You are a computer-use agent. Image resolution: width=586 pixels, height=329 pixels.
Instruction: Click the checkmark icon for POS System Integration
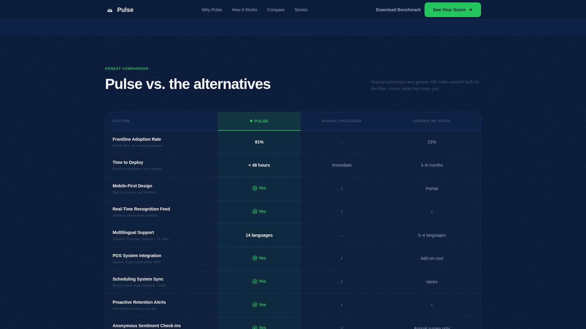click(x=255, y=258)
